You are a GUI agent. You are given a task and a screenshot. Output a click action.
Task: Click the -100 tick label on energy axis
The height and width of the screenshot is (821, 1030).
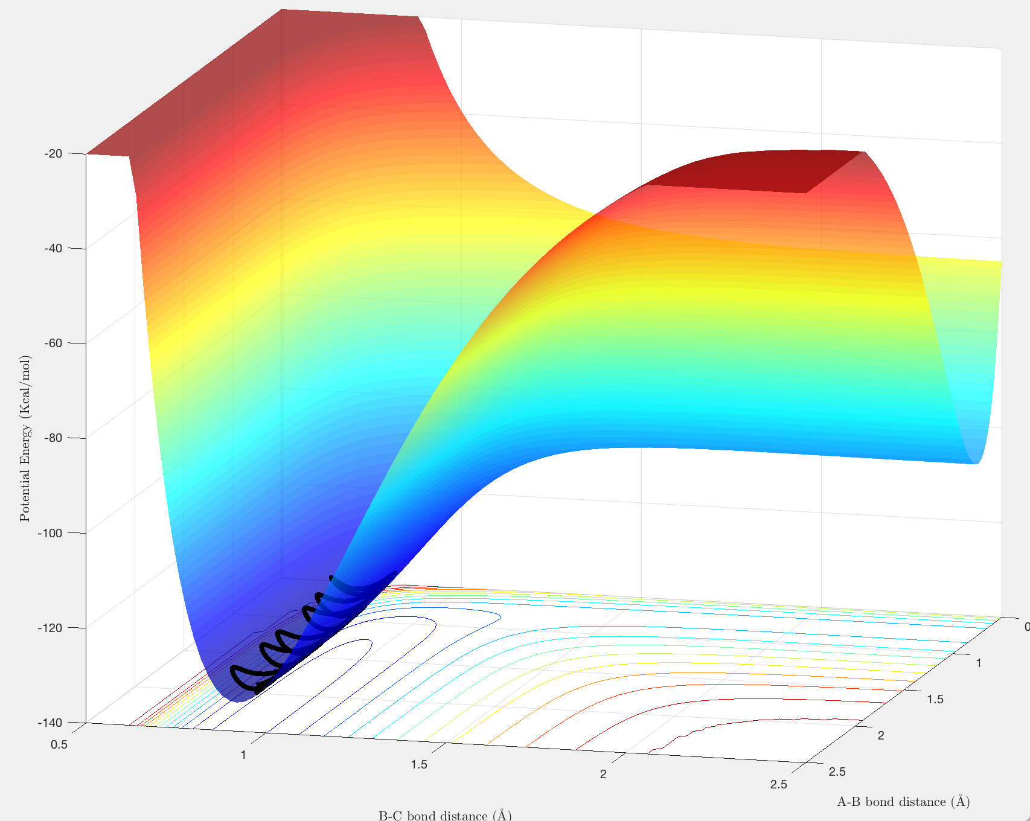[50, 532]
